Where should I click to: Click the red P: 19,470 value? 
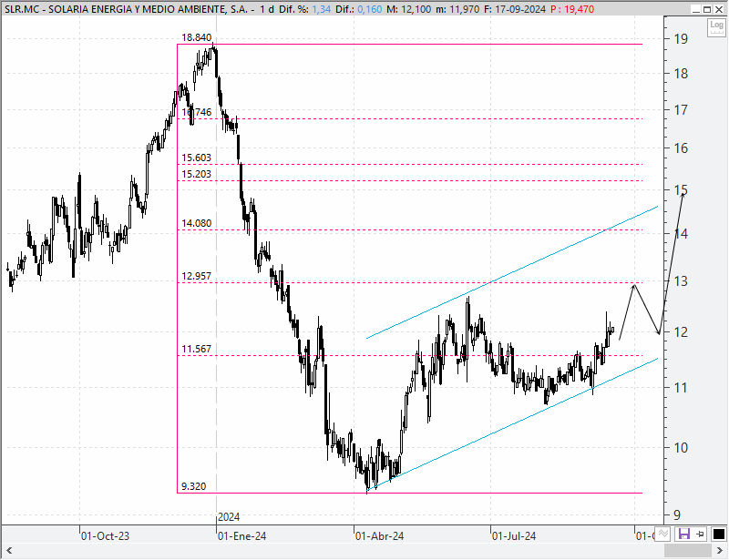[x=572, y=9]
